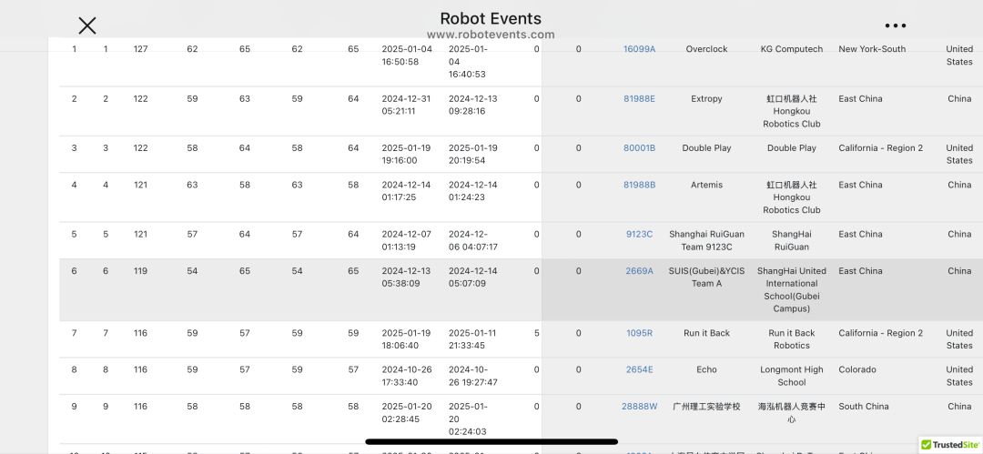Select team name Echo
Image resolution: width=983 pixels, height=454 pixels.
click(x=706, y=370)
